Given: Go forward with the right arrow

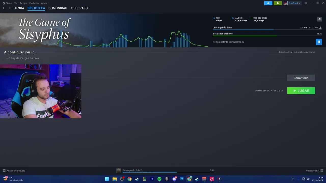Looking at the screenshot, I should (9, 8).
